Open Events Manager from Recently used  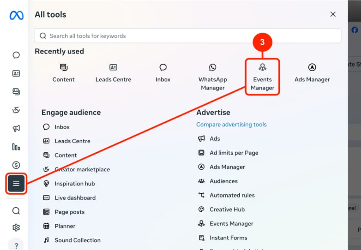point(262,77)
